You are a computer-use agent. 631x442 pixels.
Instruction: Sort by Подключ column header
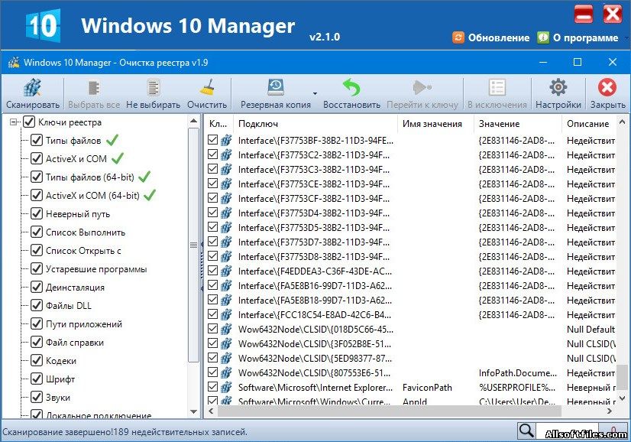(x=316, y=124)
